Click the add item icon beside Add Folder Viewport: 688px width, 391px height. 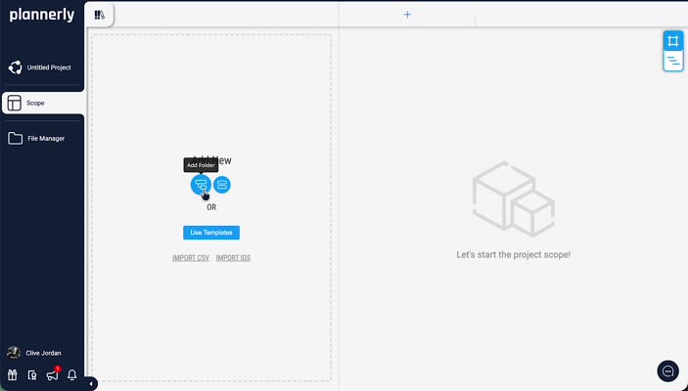pos(222,185)
